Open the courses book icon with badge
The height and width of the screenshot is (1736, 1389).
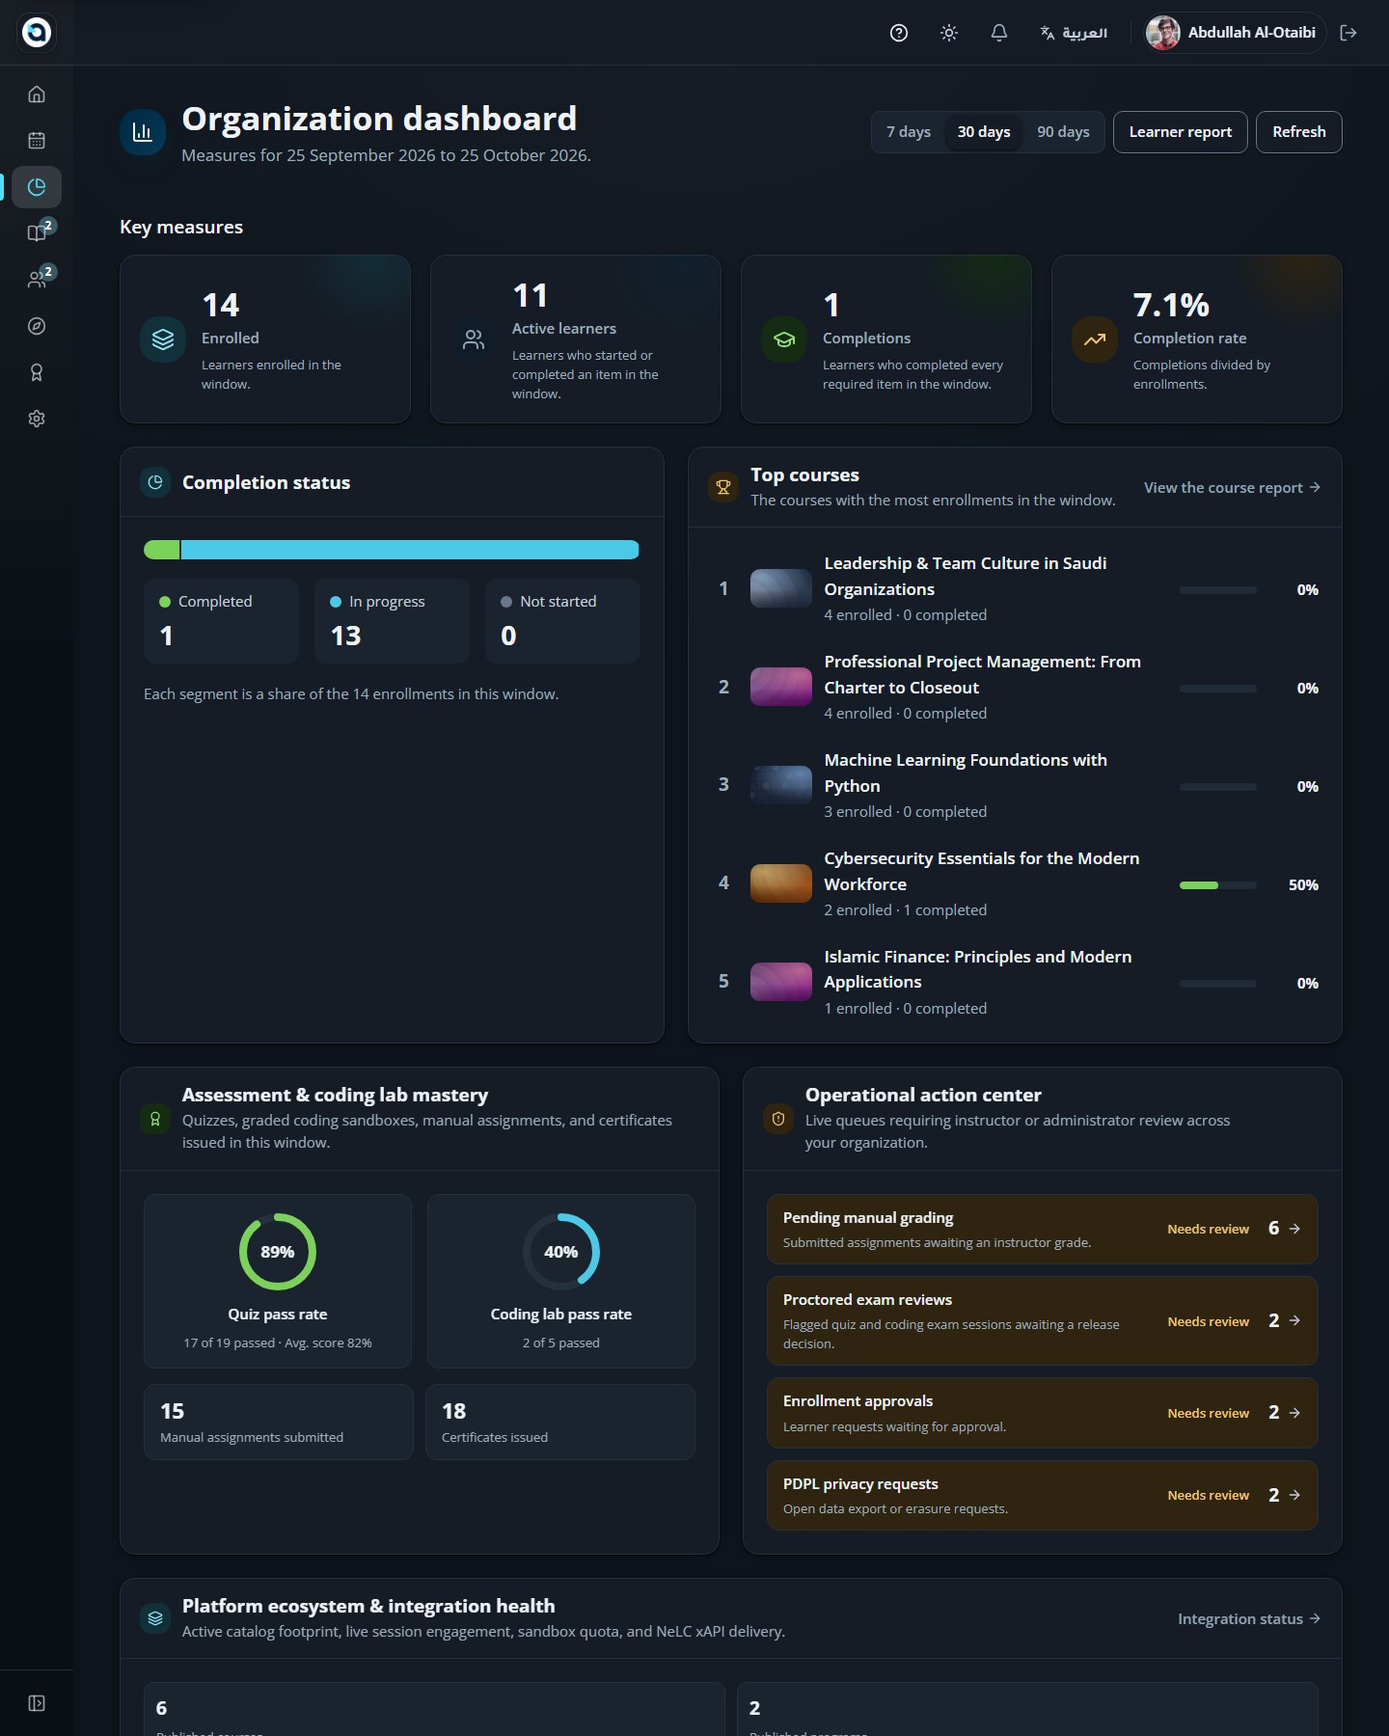pyautogui.click(x=37, y=233)
